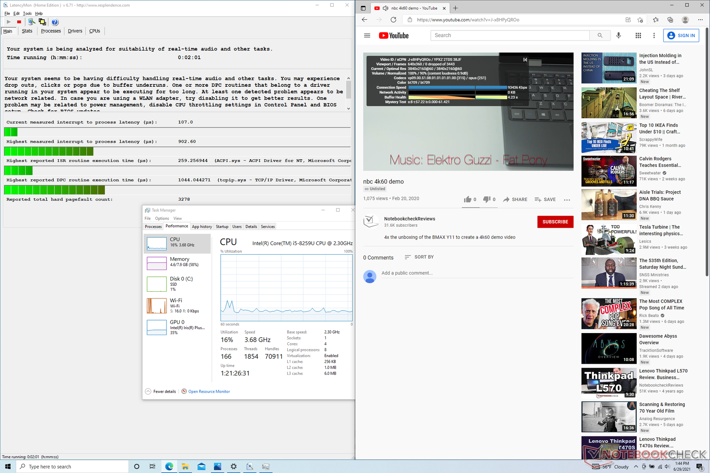Refresh the page in Edge browser
The image size is (710, 473).
coord(393,20)
